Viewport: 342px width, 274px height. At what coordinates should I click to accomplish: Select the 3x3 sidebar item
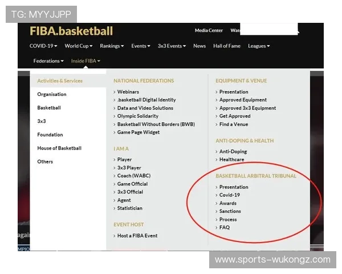[42, 121]
